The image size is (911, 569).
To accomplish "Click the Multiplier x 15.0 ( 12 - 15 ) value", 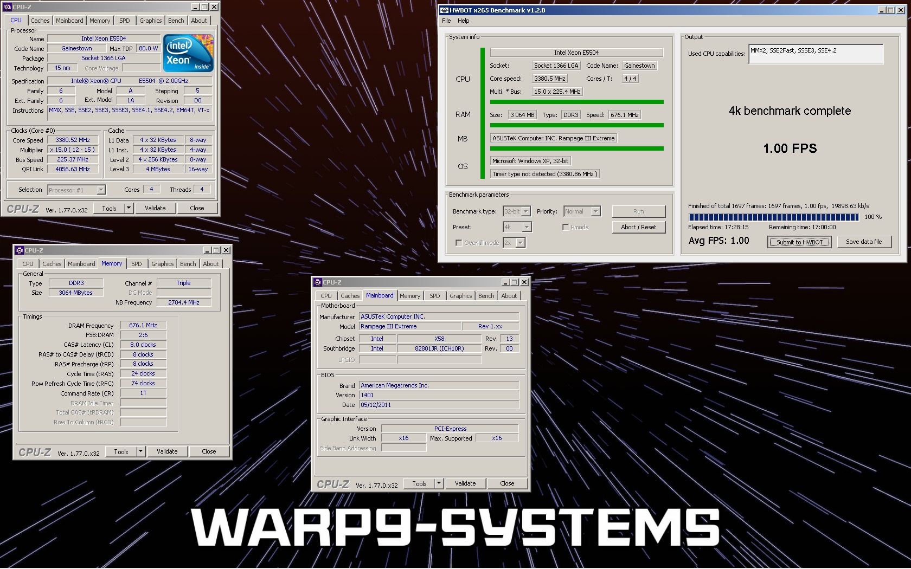I will pos(73,150).
